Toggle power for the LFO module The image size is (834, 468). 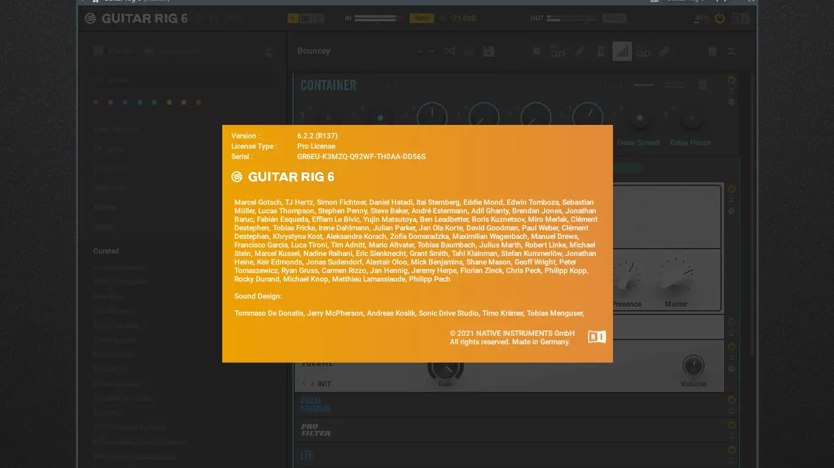pyautogui.click(x=731, y=450)
